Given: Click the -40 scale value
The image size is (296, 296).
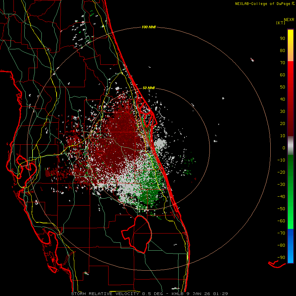Looking at the screenshot, I should click(x=281, y=197).
